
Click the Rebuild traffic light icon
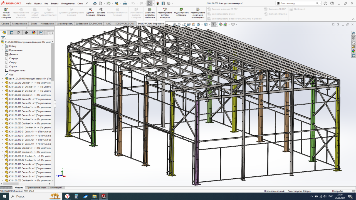[x=157, y=3]
